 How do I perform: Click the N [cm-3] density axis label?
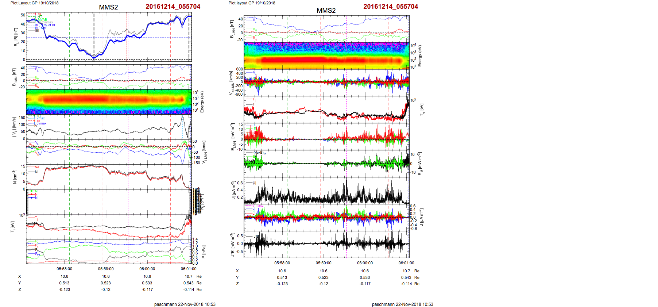15,177
